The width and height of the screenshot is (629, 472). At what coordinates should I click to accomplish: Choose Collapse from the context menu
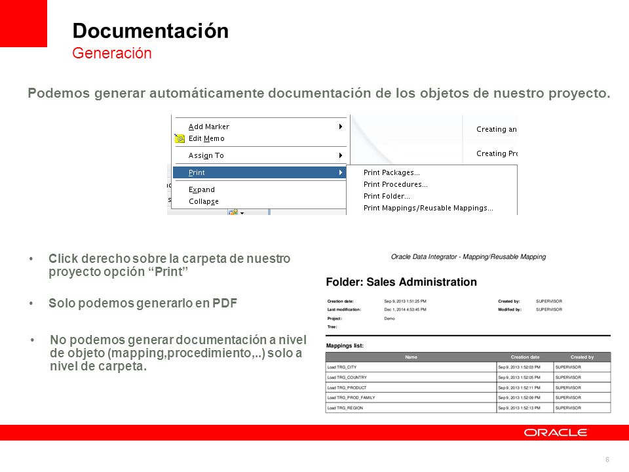[x=260, y=201]
